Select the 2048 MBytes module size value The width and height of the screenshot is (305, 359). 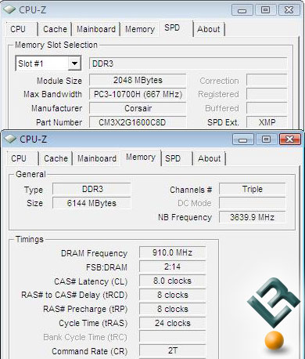pyautogui.click(x=138, y=80)
